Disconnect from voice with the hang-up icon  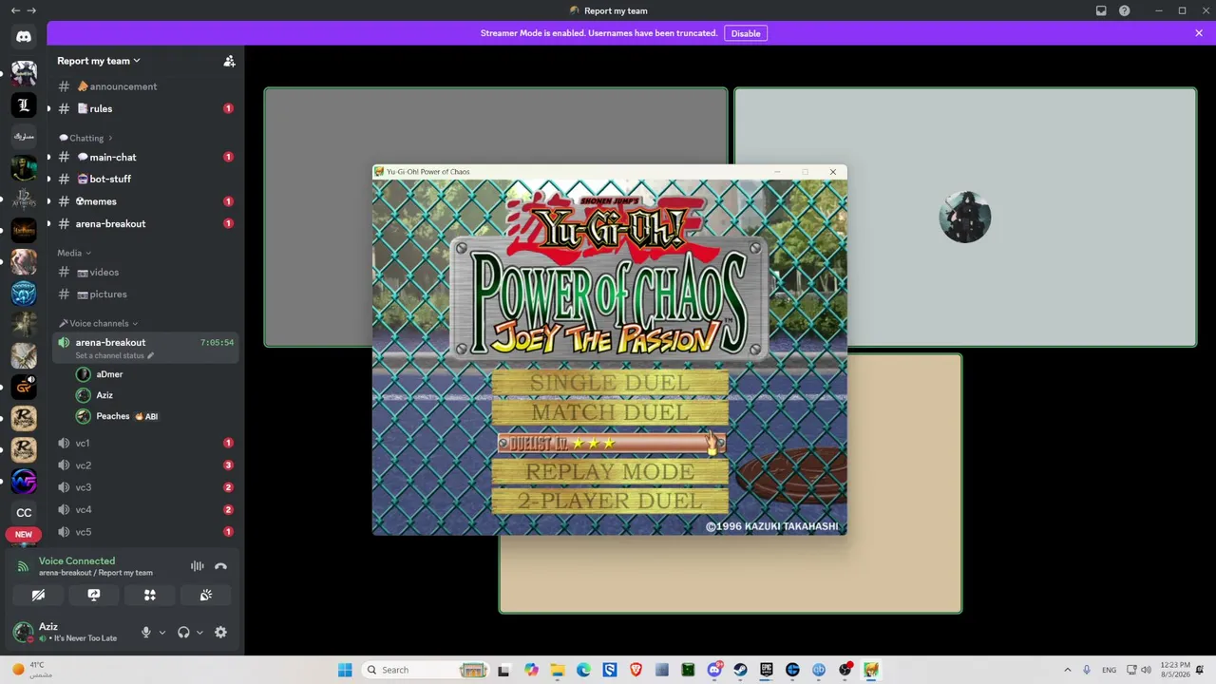pos(221,566)
